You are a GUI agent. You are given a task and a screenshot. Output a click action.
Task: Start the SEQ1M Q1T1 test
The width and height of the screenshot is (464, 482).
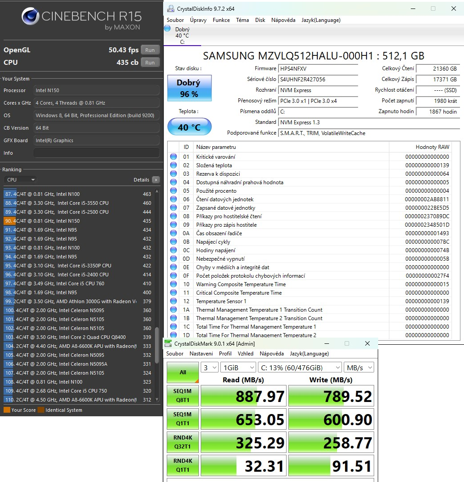[x=182, y=419]
